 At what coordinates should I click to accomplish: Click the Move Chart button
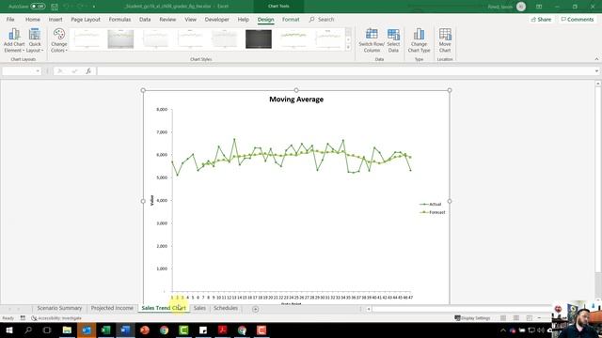[x=445, y=40]
